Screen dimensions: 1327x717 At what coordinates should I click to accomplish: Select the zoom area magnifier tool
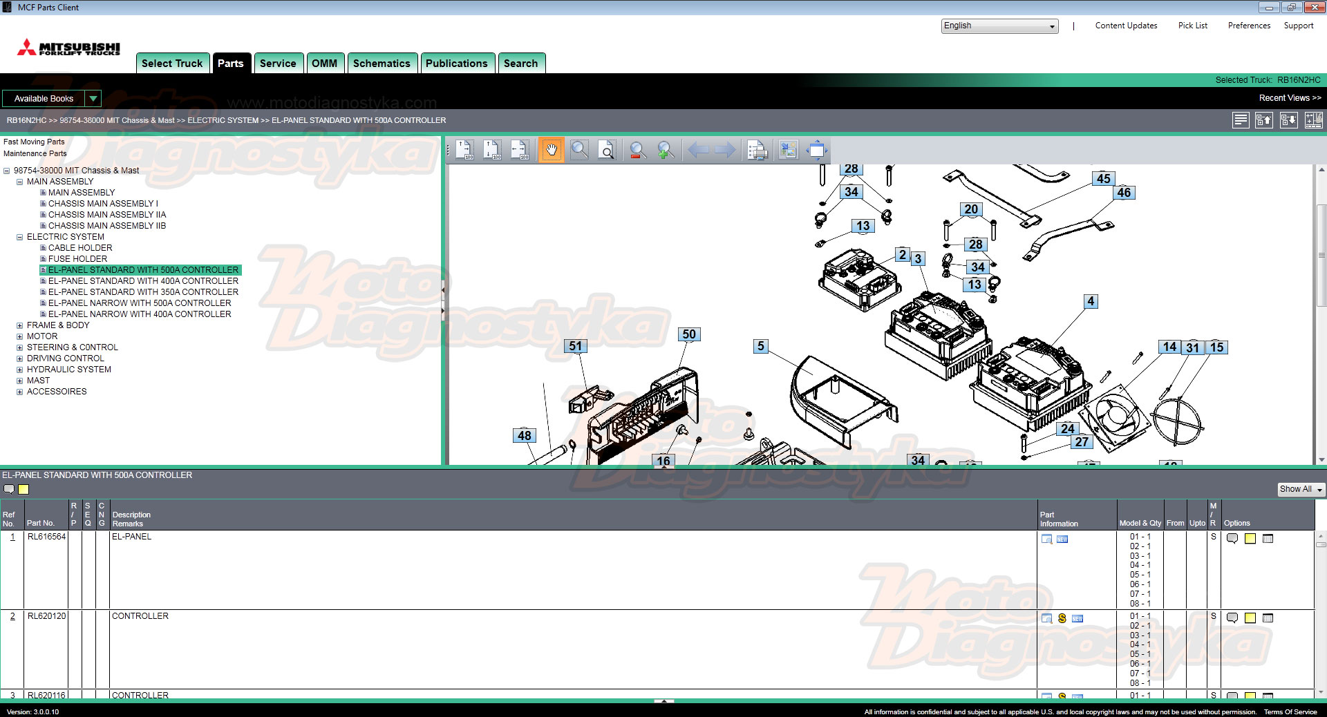point(580,150)
